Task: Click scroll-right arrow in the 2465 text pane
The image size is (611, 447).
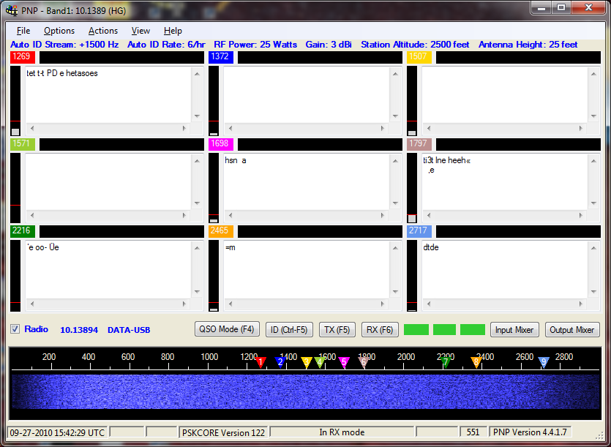Action: 382,304
